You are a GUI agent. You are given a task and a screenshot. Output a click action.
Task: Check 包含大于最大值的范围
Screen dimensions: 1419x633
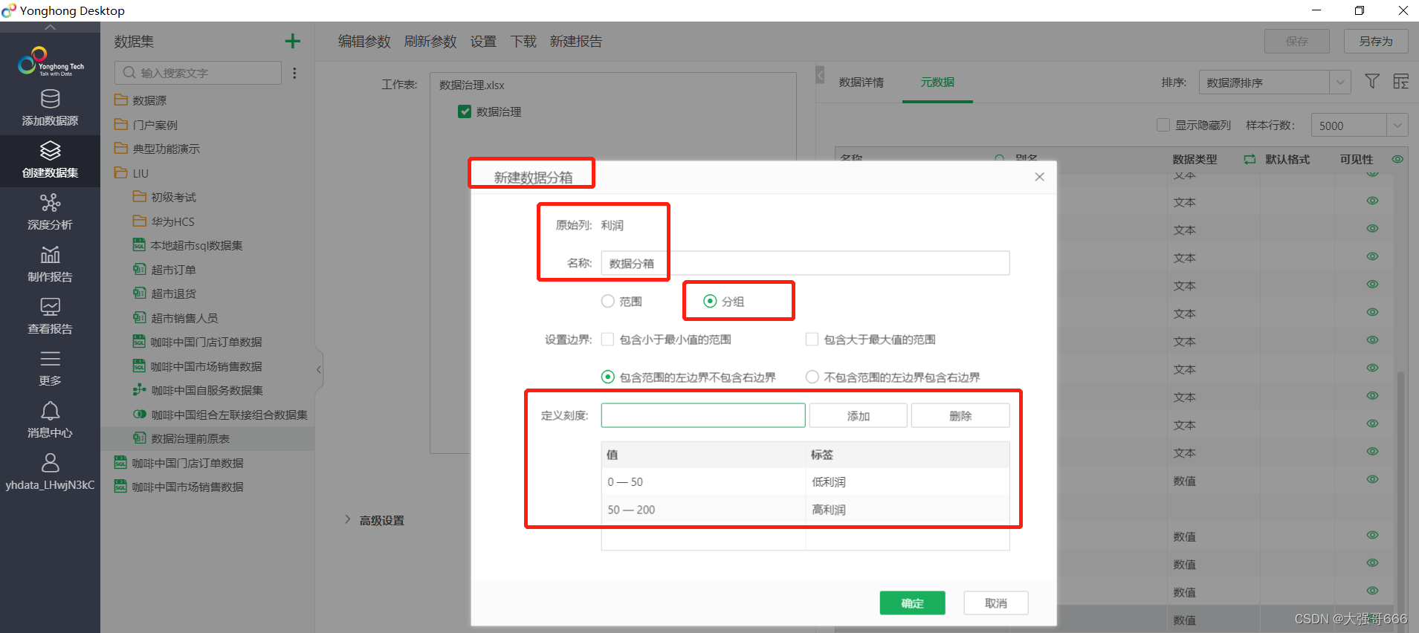[812, 340]
